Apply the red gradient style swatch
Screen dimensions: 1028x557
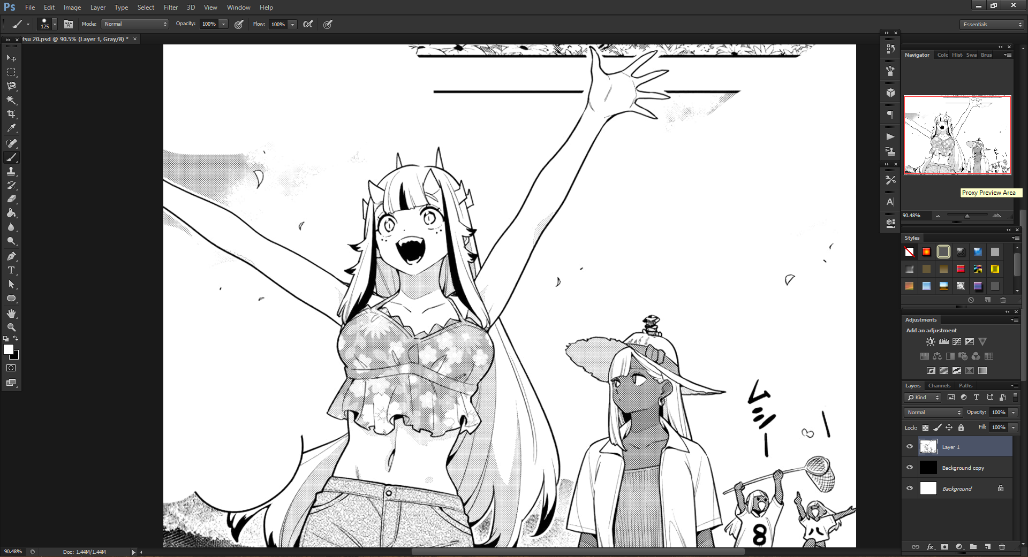tap(926, 252)
